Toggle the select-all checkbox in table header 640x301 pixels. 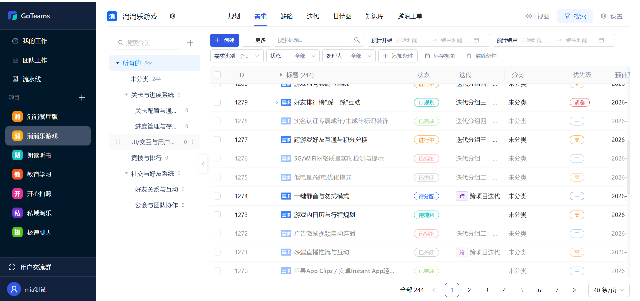coord(217,75)
